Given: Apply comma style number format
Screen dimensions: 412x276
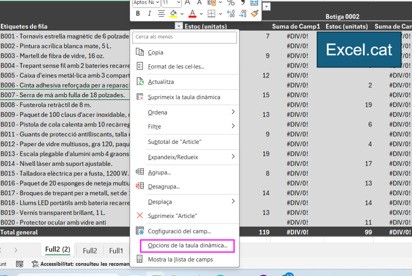Looking at the screenshot, I should pyautogui.click(x=243, y=3).
